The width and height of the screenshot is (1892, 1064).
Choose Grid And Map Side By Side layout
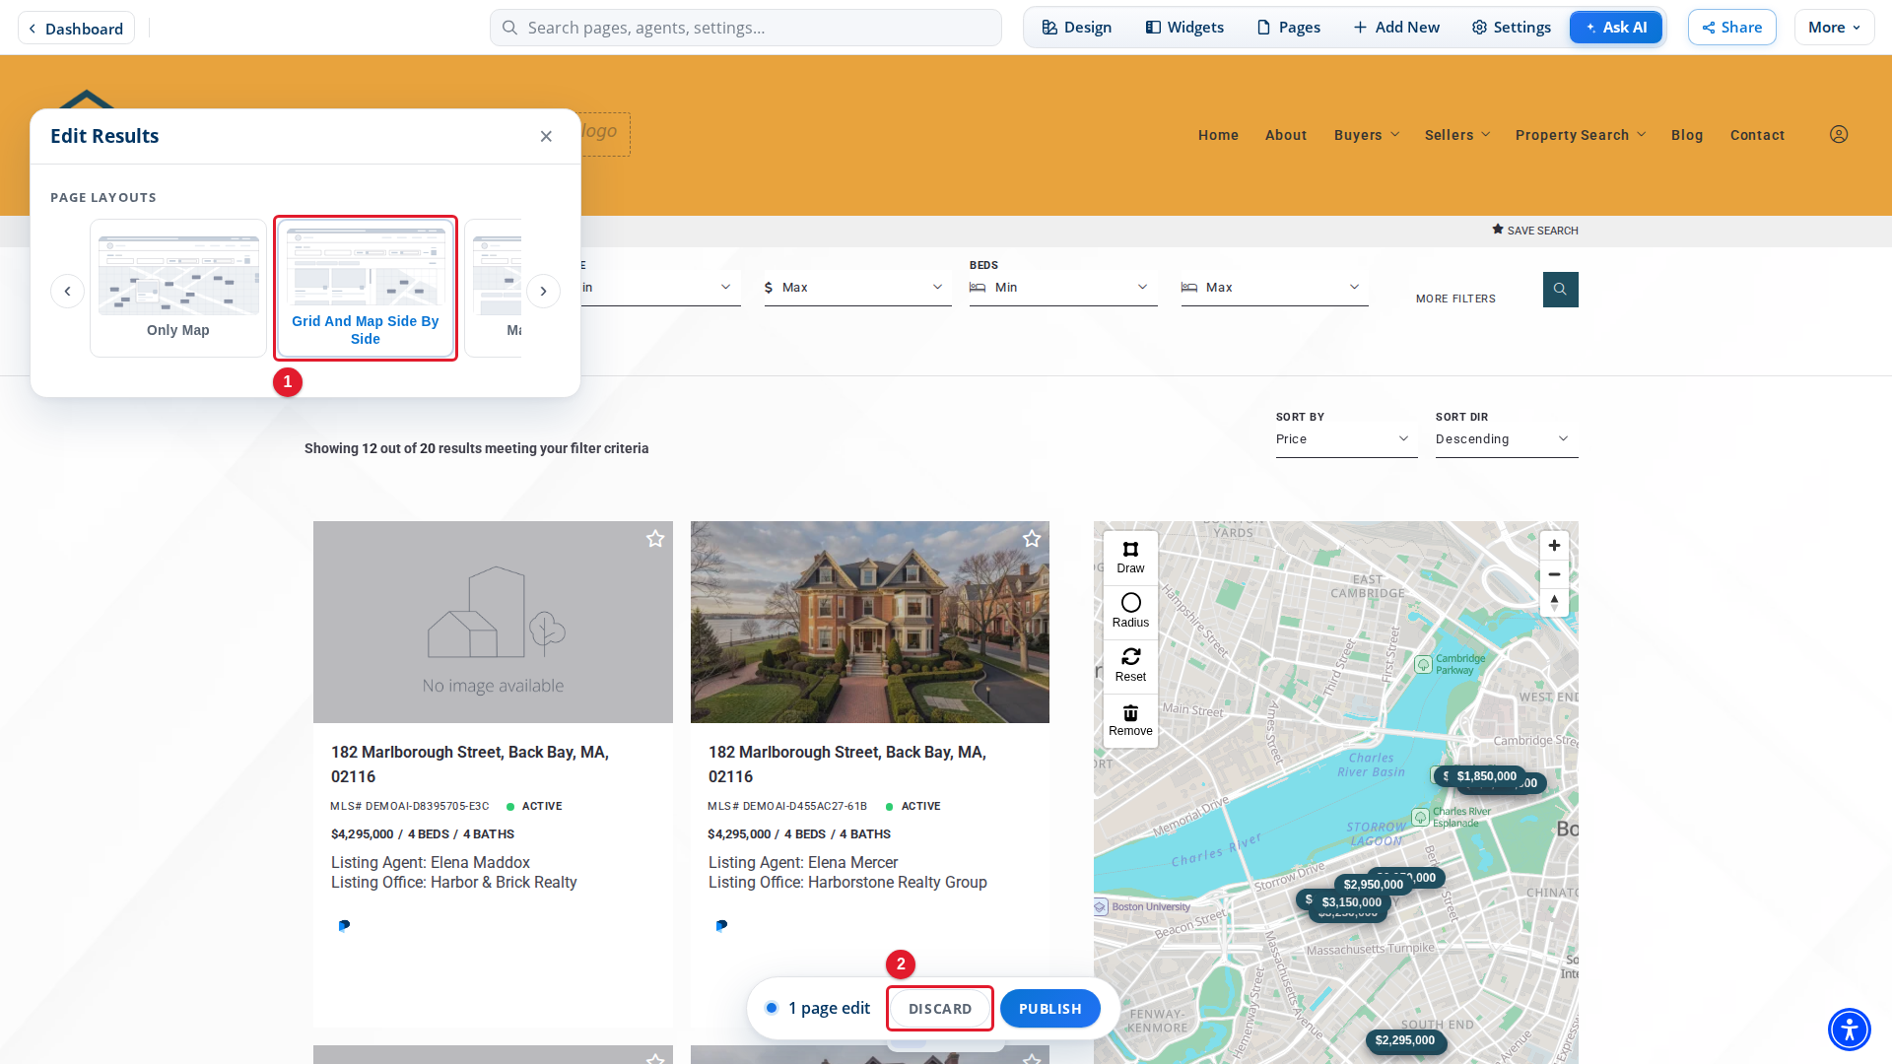click(x=366, y=288)
